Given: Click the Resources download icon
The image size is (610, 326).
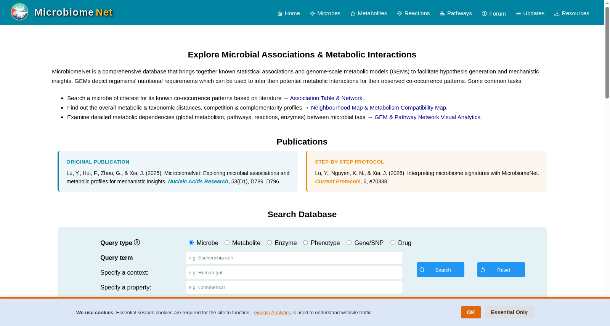Looking at the screenshot, I should (557, 14).
